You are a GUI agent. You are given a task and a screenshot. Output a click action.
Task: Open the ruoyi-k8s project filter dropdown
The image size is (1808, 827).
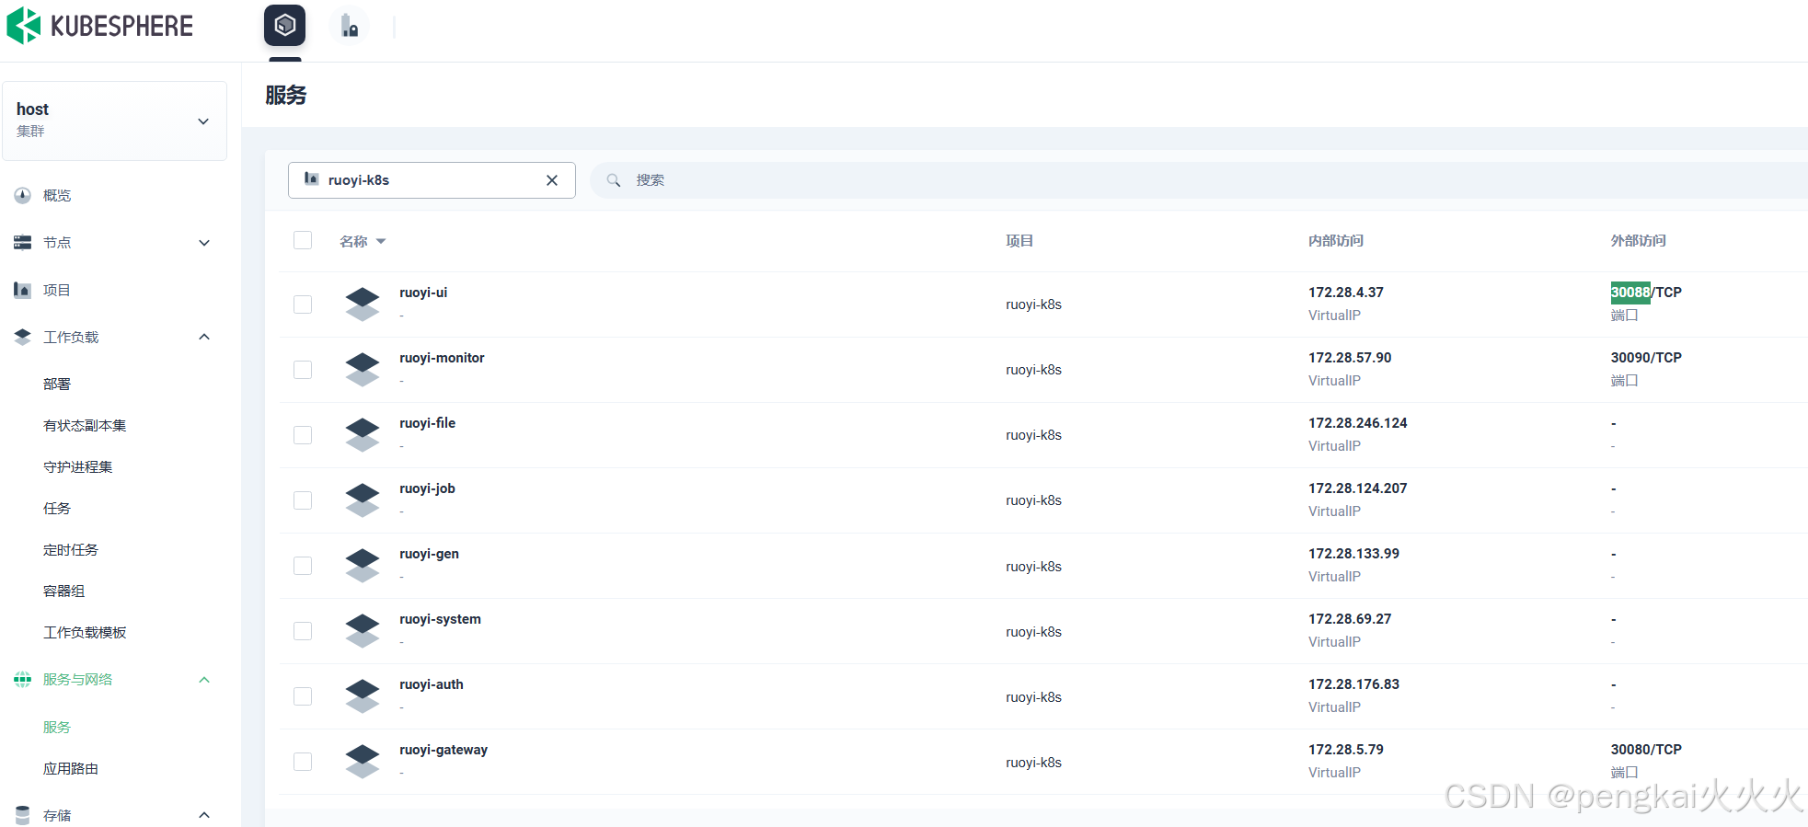(x=432, y=180)
